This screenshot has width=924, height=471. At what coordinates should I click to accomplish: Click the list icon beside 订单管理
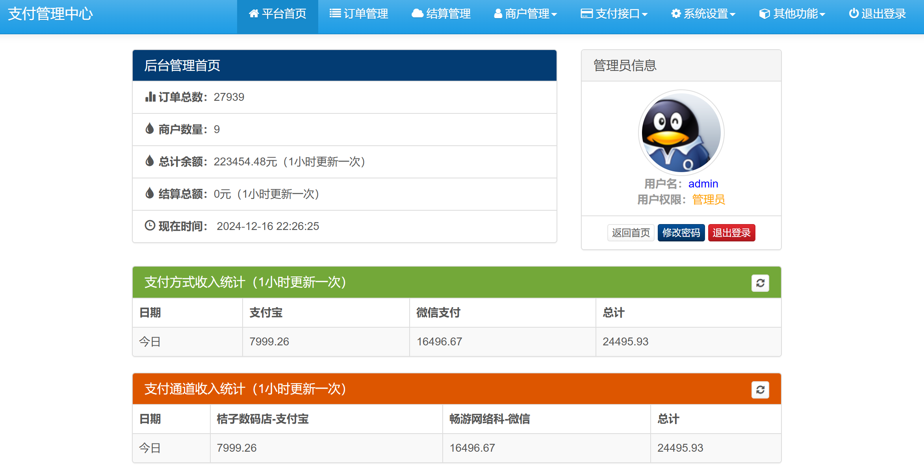pyautogui.click(x=335, y=14)
